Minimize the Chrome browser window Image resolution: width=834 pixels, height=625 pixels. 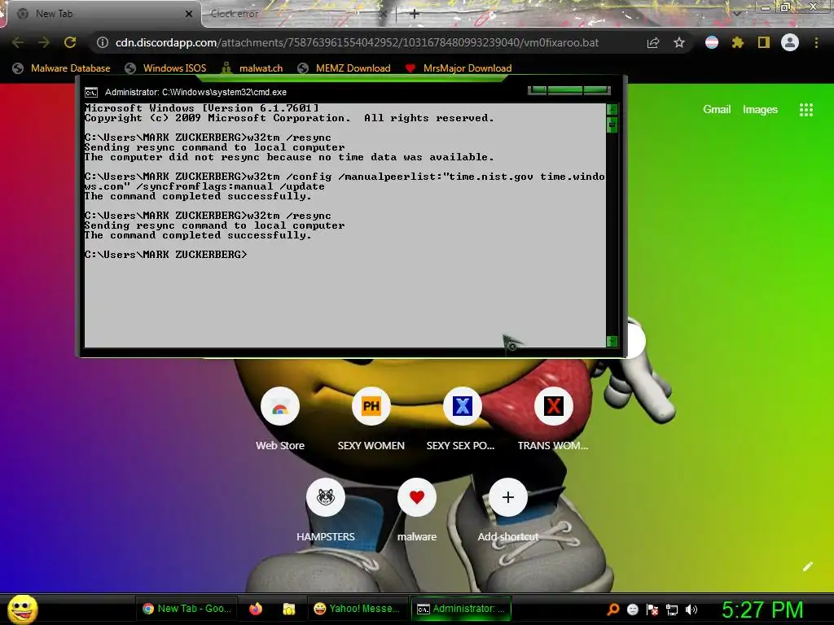pos(766,7)
